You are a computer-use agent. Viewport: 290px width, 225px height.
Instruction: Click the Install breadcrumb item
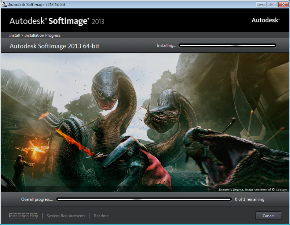pyautogui.click(x=14, y=36)
